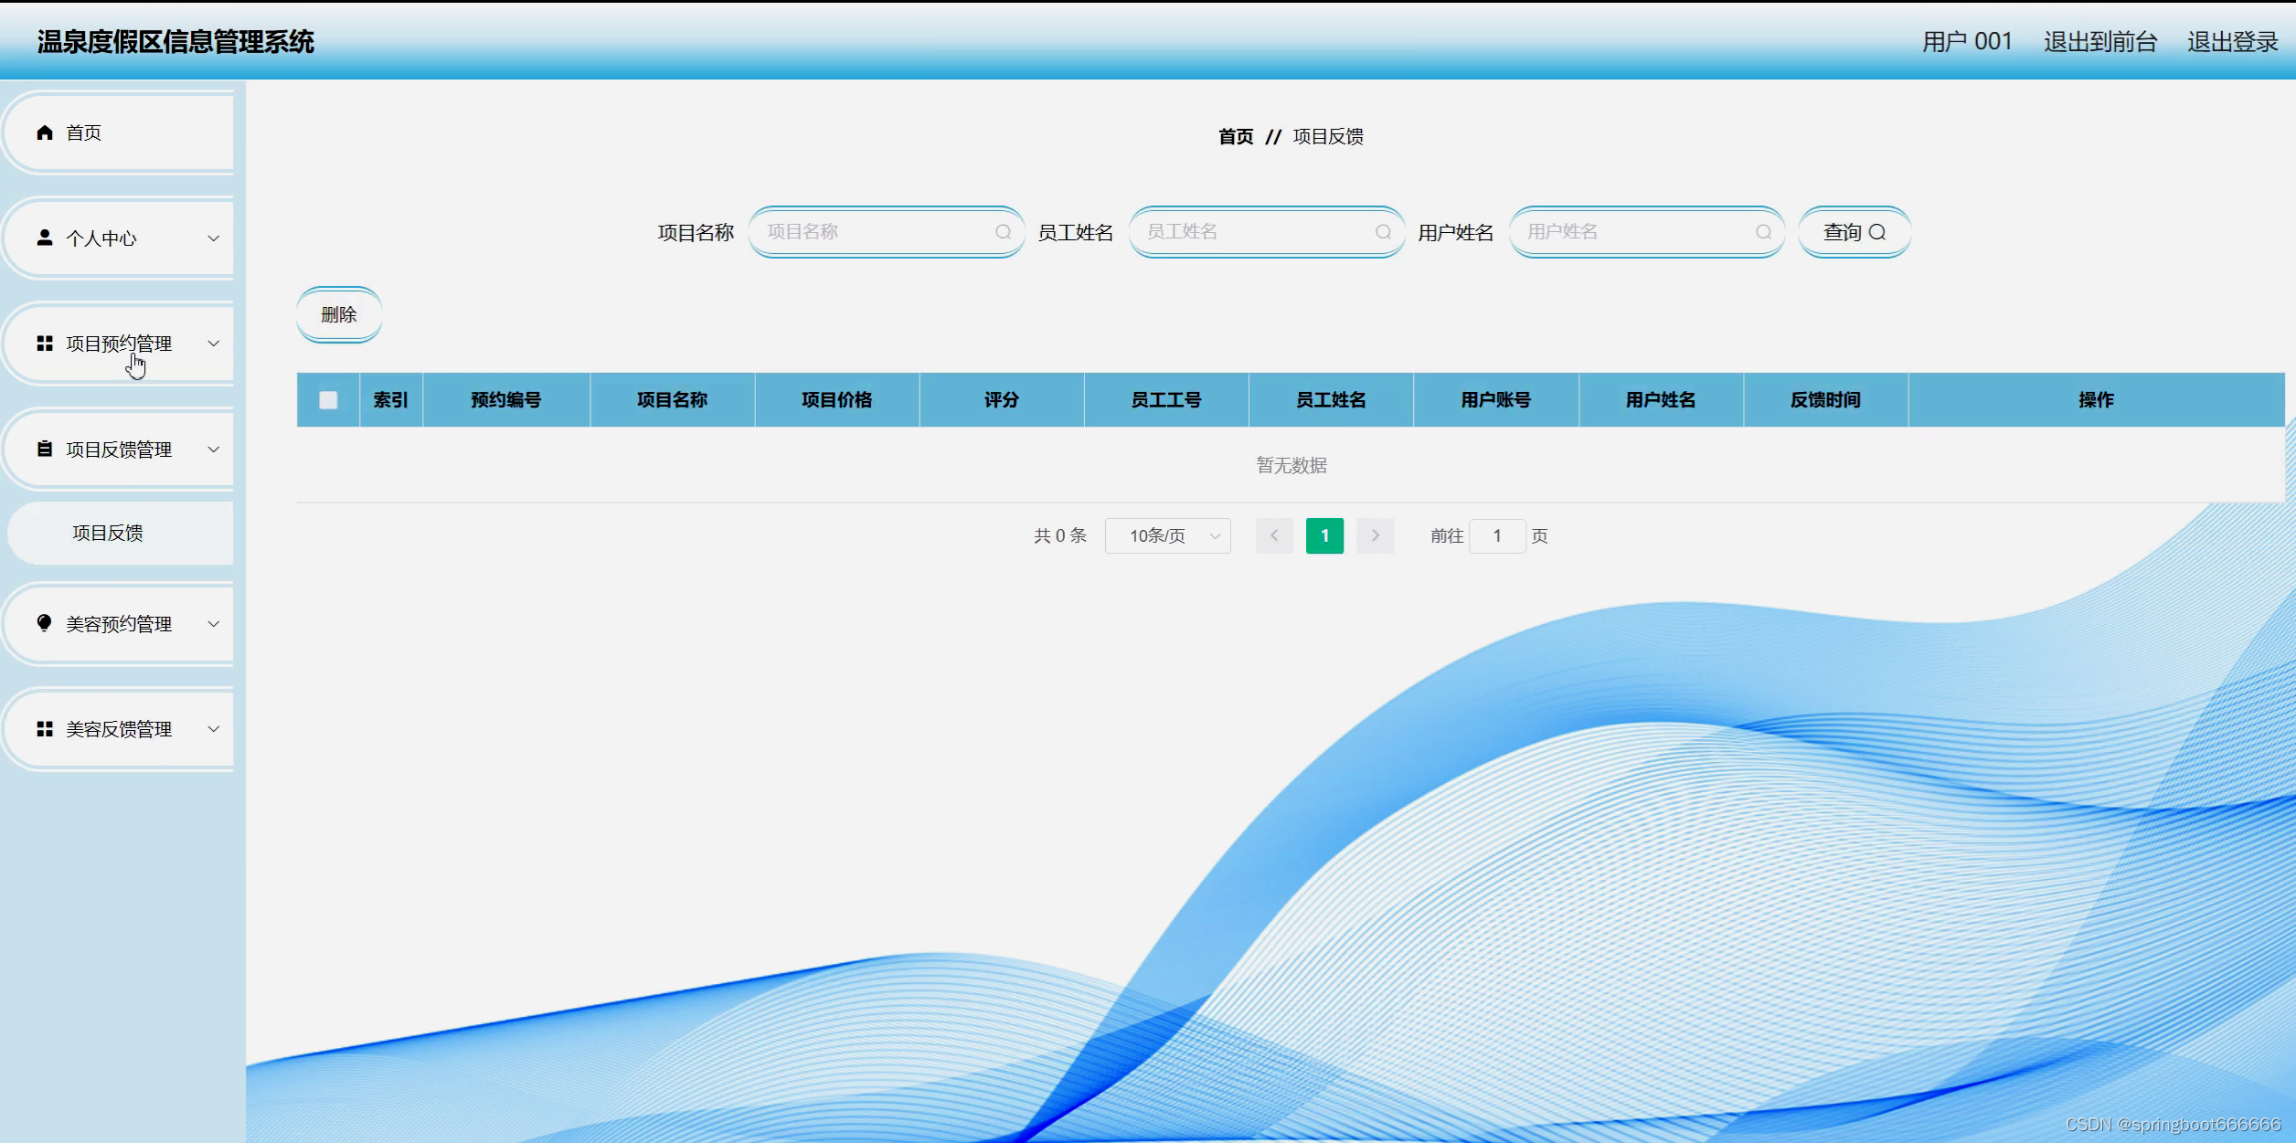Expand the 美容预约管理 menu chevron
The height and width of the screenshot is (1143, 2296).
[213, 624]
